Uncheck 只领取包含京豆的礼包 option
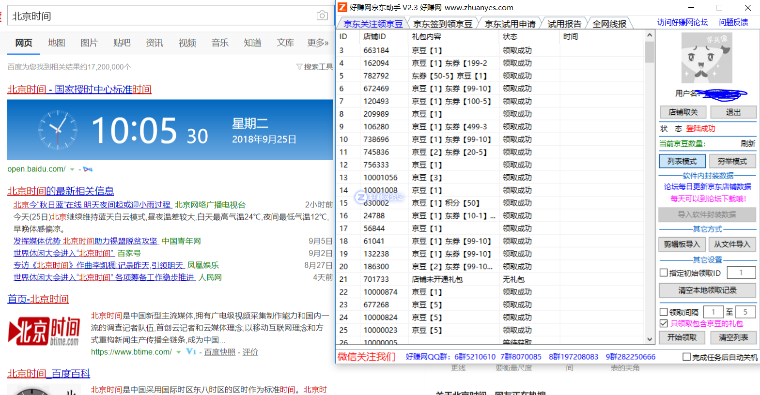Image resolution: width=760 pixels, height=395 pixels. point(664,323)
